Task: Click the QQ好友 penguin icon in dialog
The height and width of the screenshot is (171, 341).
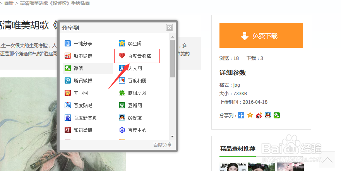Action: (x=122, y=118)
